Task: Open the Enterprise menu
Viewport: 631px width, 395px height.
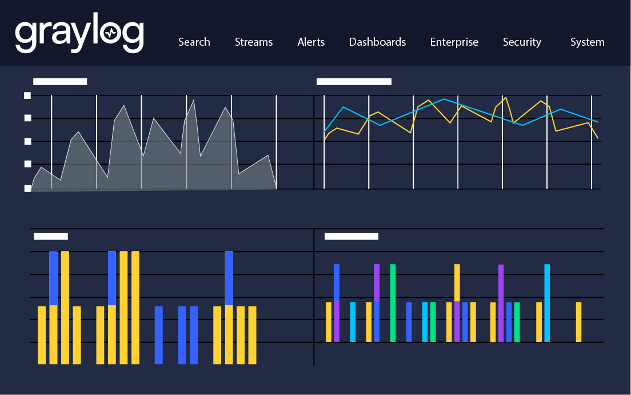Action: (x=454, y=42)
